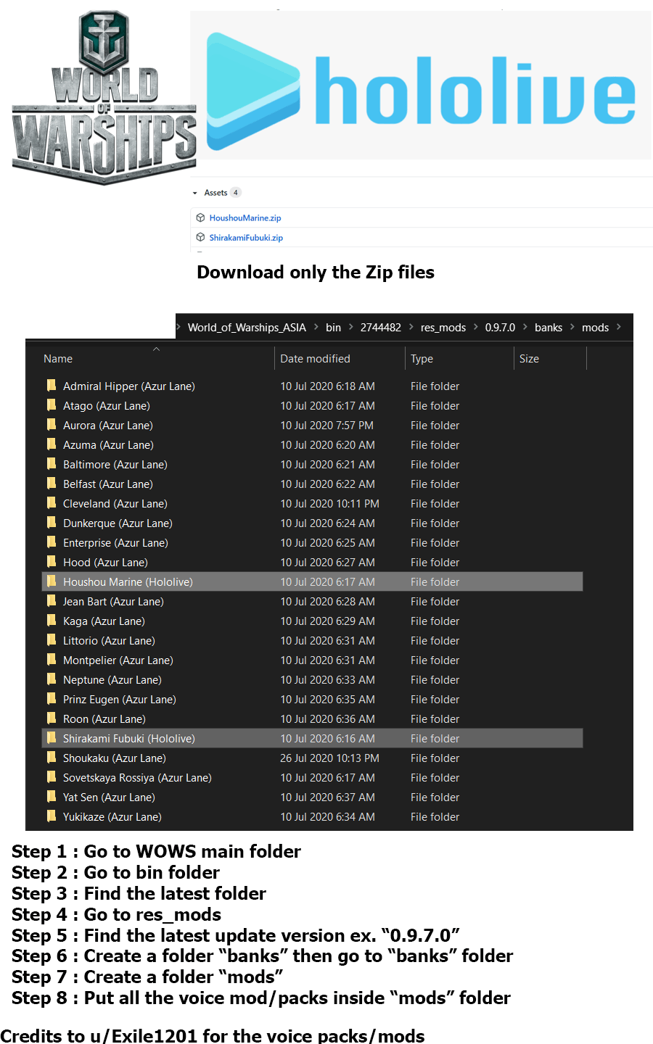Click the World of Warships logo
The height and width of the screenshot is (1044, 653).
coord(104,98)
